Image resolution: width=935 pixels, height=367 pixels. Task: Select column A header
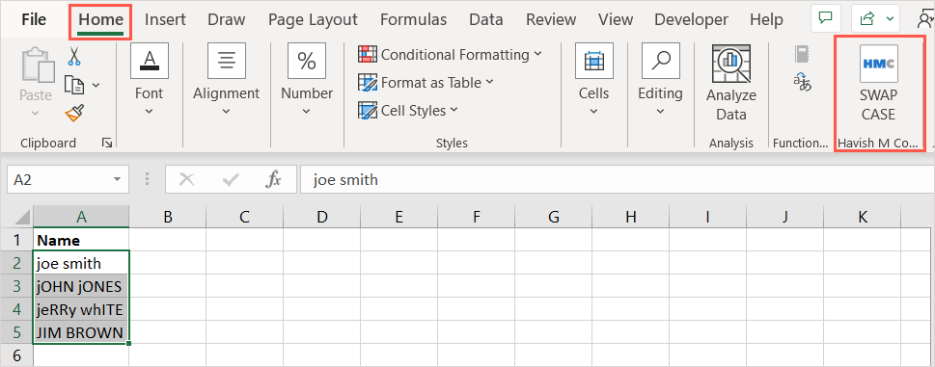[81, 217]
